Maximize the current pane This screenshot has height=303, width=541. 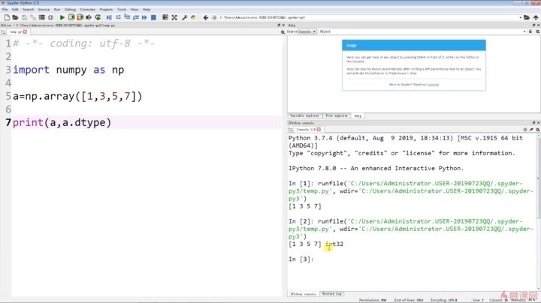[x=165, y=17]
